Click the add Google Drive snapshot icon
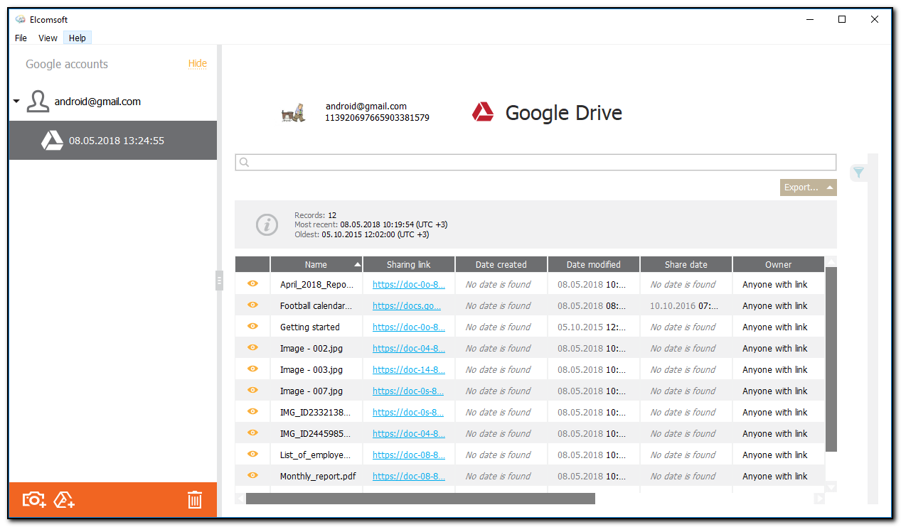Image resolution: width=901 pixels, height=527 pixels. [x=64, y=499]
